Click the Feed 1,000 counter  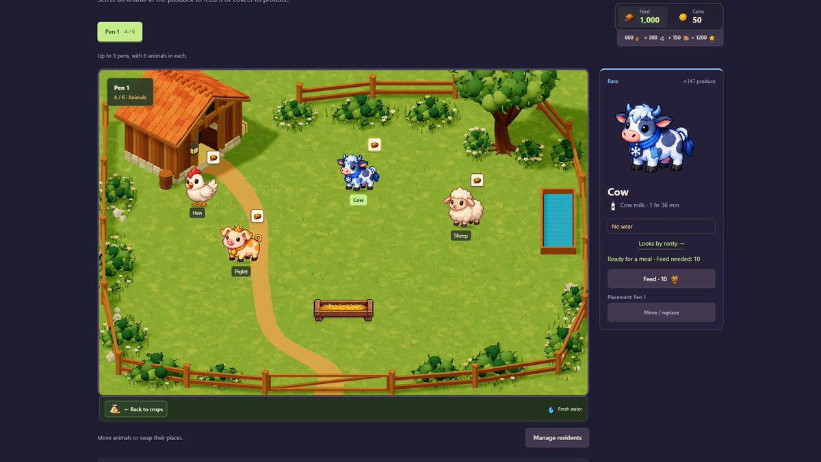pos(642,16)
